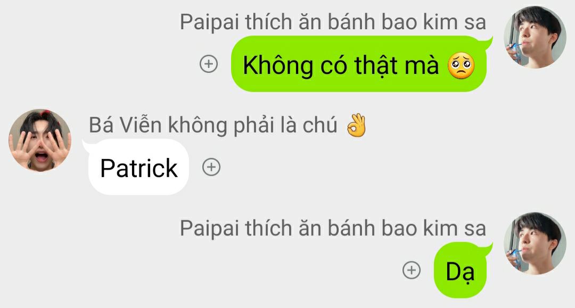The width and height of the screenshot is (575, 308).
Task: Tap the plus icon beside the "Dạ" bubble
Action: pos(412,270)
